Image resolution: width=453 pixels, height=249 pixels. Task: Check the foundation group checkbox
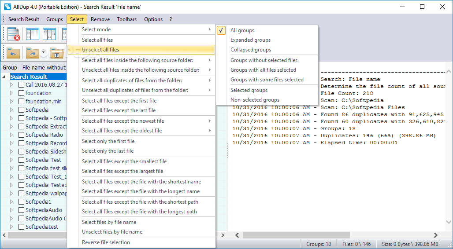(21, 93)
